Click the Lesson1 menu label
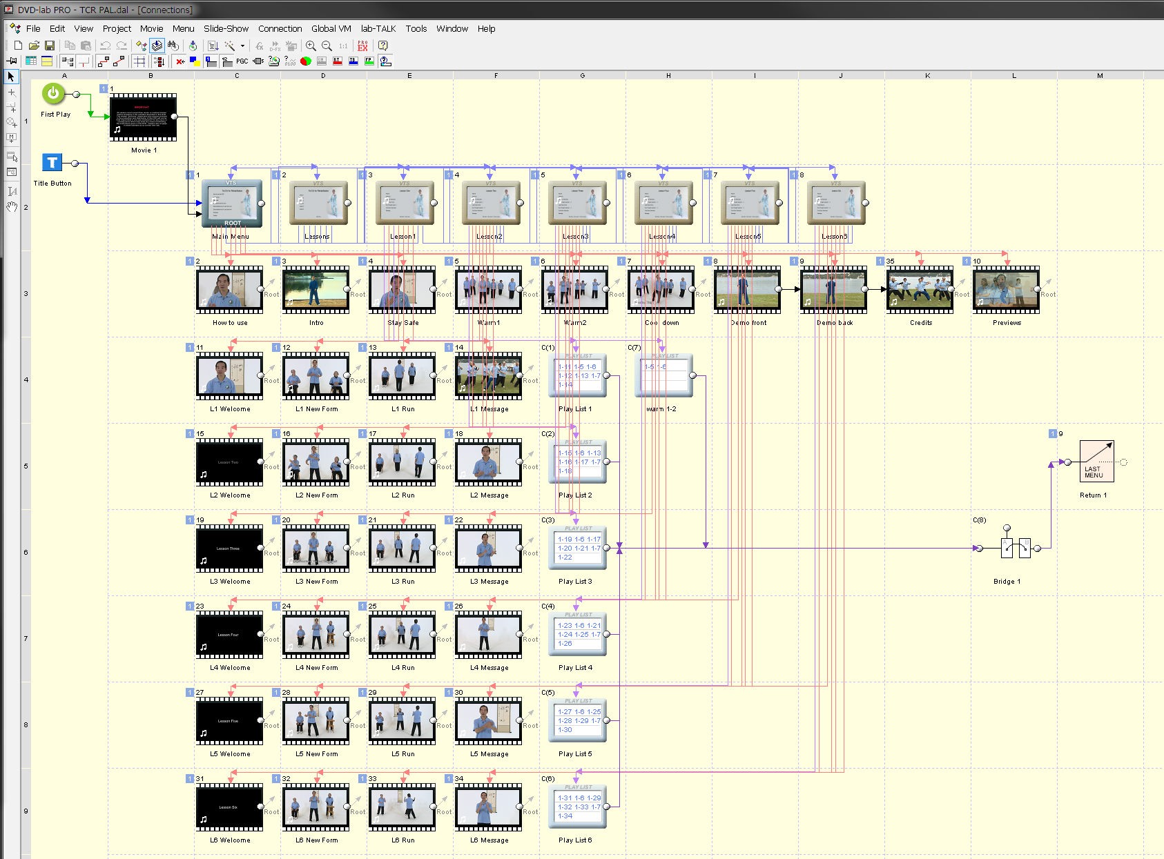This screenshot has width=1164, height=859. pos(403,237)
